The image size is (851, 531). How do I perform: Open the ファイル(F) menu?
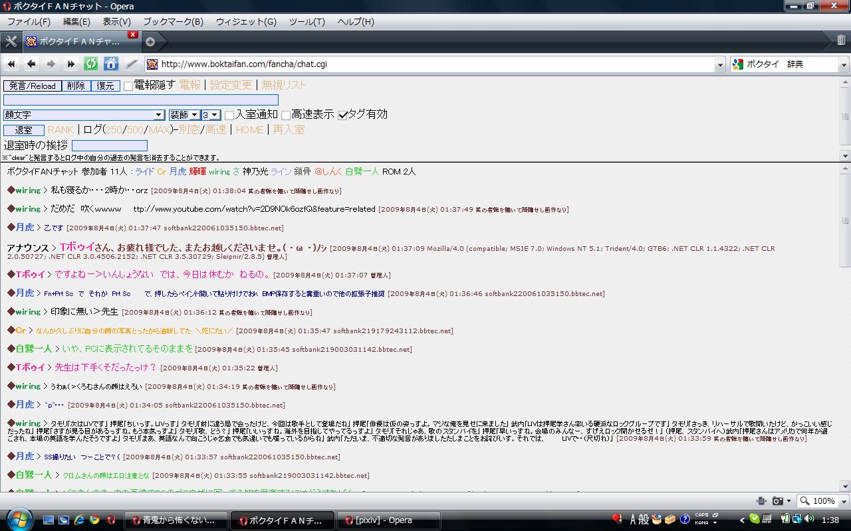29,22
